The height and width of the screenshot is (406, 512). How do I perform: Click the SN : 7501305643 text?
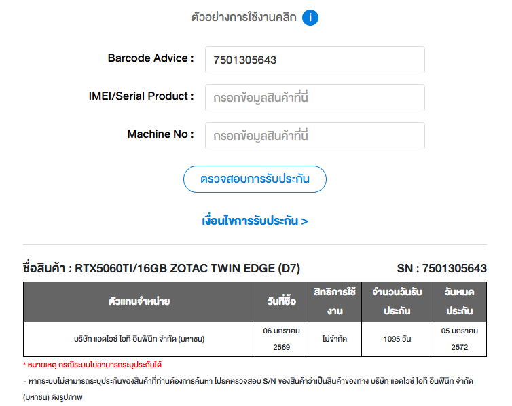pos(441,268)
